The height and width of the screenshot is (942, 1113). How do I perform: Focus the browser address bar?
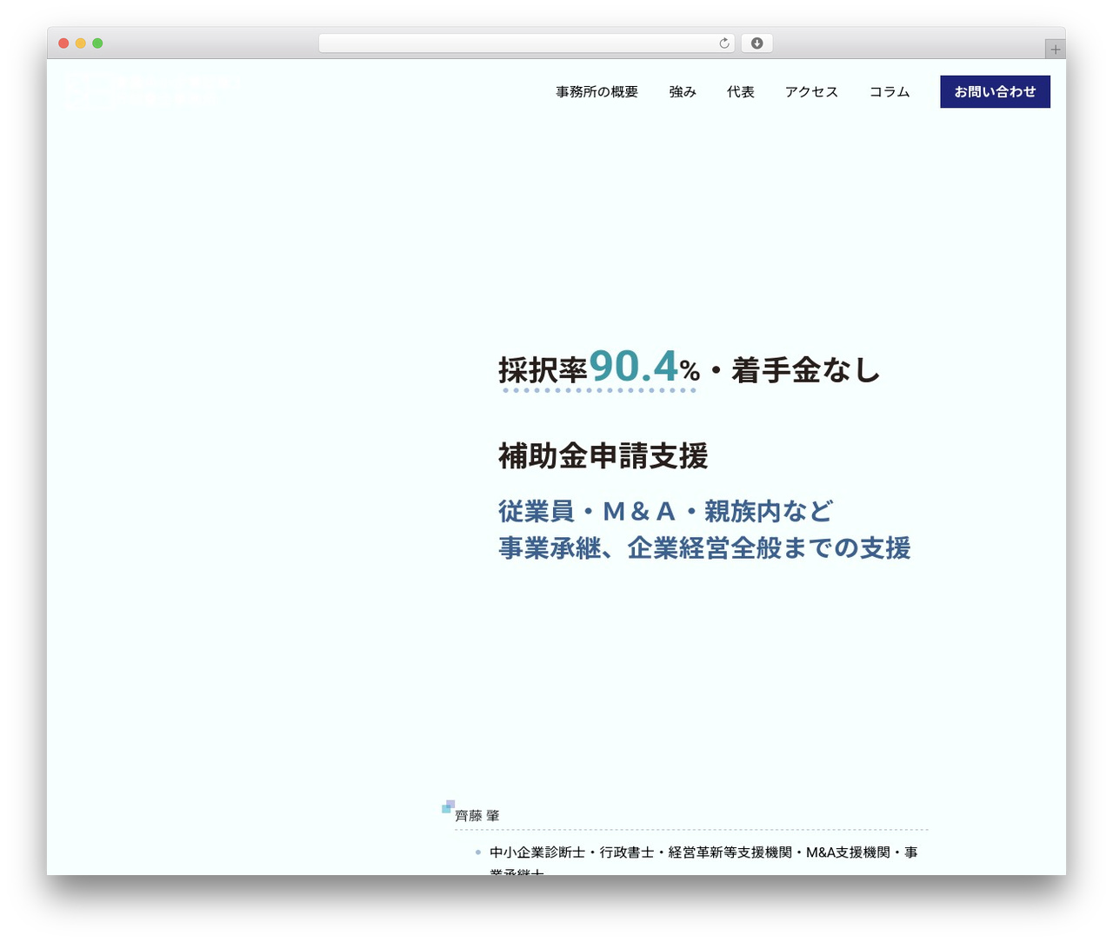click(526, 43)
